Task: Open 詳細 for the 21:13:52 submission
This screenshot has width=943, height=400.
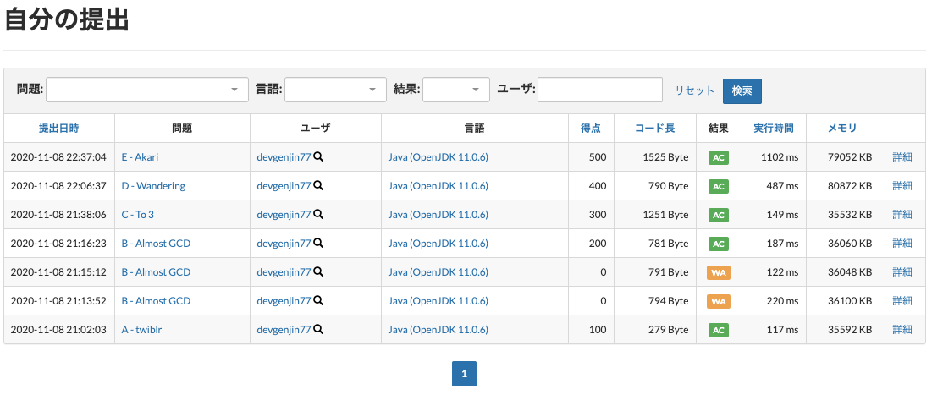Action: click(x=902, y=300)
